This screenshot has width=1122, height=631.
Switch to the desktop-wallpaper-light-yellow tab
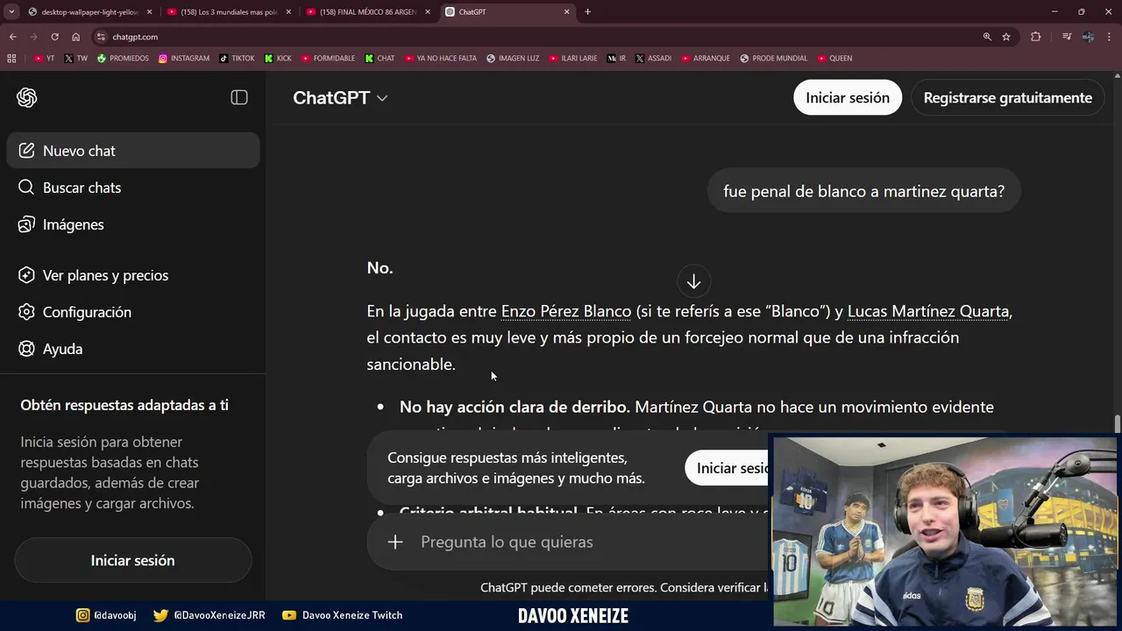click(89, 12)
